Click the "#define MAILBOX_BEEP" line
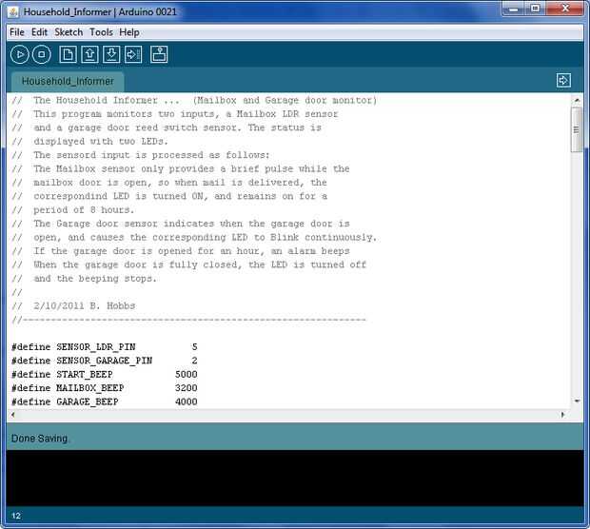Screen dimensions: 590x529 click(105, 388)
